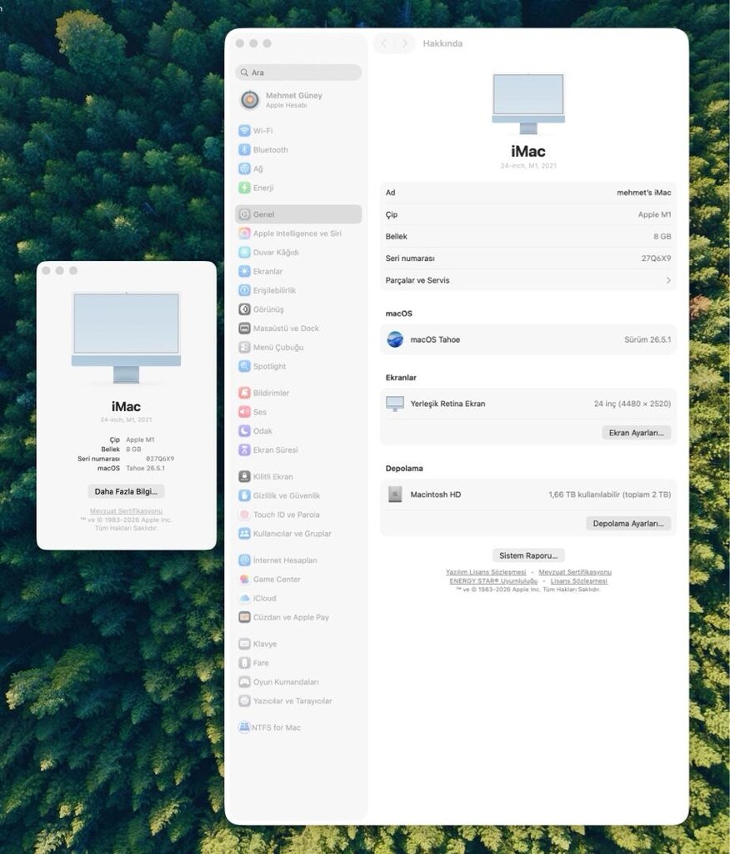The width and height of the screenshot is (730, 854).
Task: Open Bluetooth icon in sidebar
Action: pyautogui.click(x=244, y=150)
